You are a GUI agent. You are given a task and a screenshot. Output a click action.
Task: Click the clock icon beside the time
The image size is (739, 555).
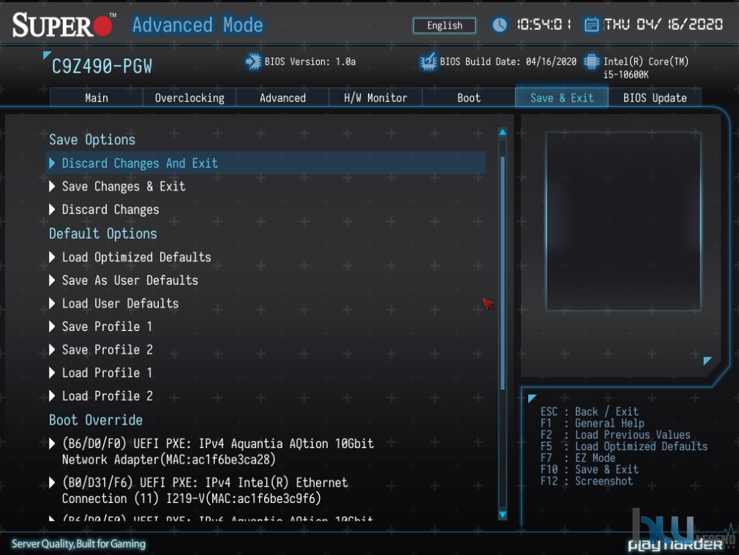point(500,24)
